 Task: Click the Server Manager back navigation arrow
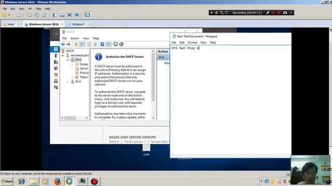tap(57, 34)
